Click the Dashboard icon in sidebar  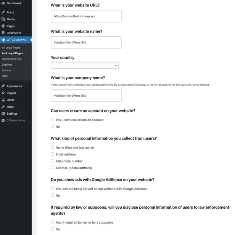pyautogui.click(x=3, y=3)
